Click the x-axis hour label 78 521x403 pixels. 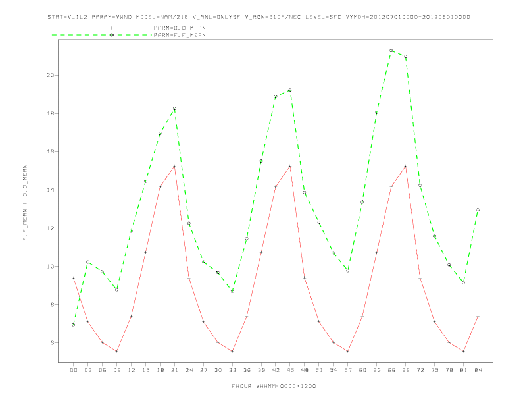tap(449, 370)
